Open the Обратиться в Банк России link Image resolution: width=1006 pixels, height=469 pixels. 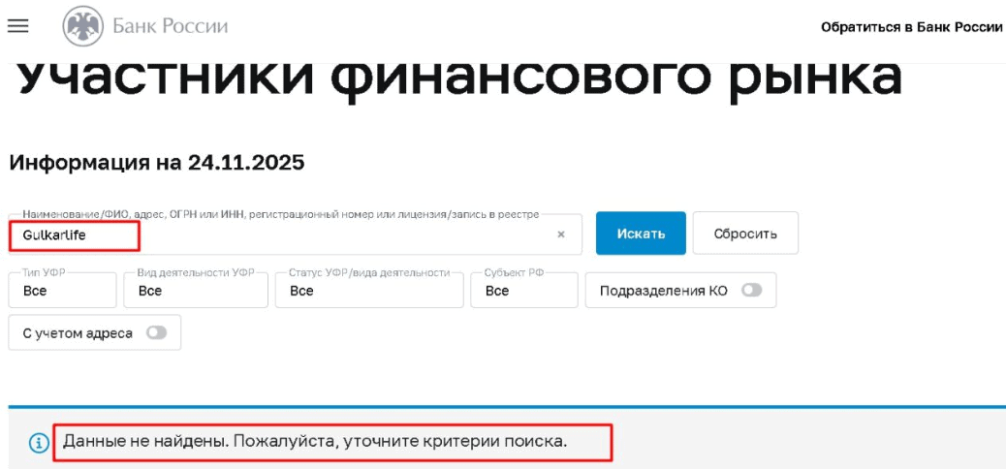point(911,27)
